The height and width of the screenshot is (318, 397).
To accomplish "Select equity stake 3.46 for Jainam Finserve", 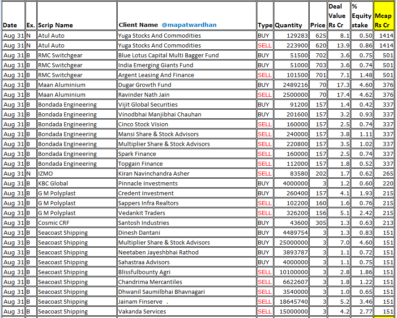I will tap(362, 302).
